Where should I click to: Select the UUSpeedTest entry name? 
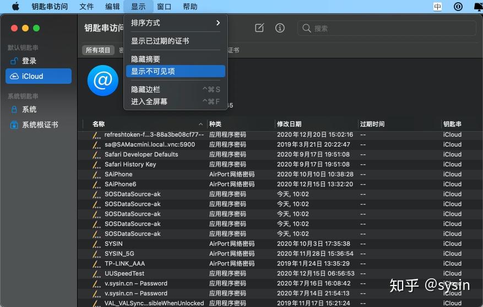[x=124, y=274]
